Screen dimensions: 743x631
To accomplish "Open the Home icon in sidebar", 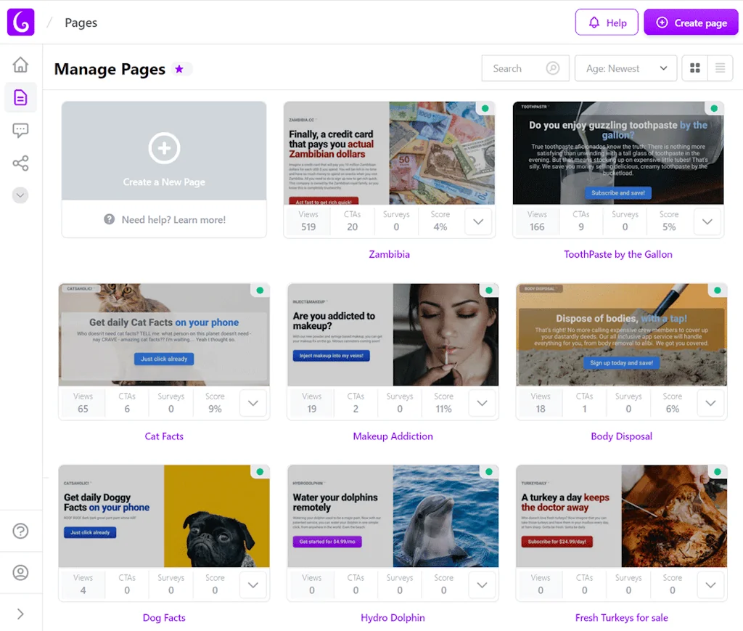I will pos(20,65).
